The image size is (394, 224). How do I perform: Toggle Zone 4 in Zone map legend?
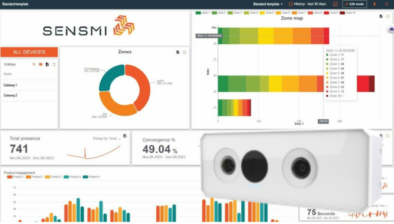point(251,13)
